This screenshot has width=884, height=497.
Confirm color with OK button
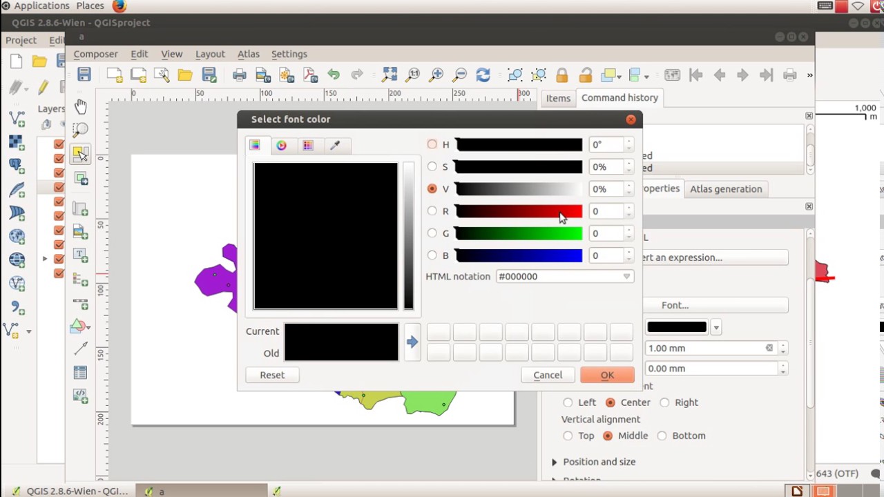607,375
